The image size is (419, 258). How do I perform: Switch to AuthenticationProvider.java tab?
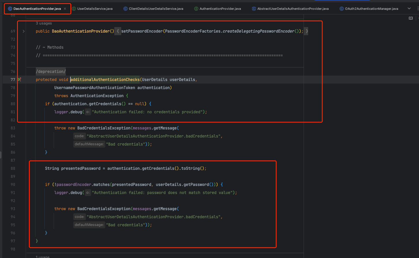click(x=220, y=9)
